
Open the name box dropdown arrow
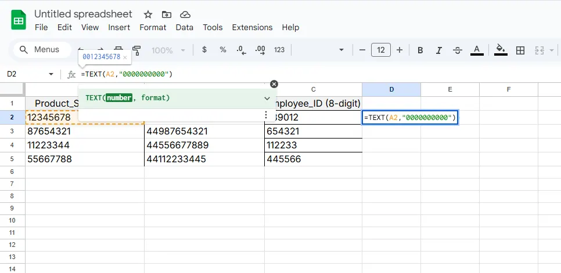coord(51,74)
